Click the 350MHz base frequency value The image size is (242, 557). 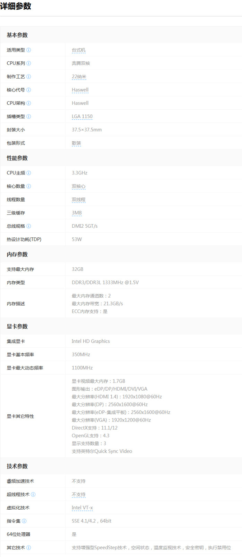[x=81, y=354]
